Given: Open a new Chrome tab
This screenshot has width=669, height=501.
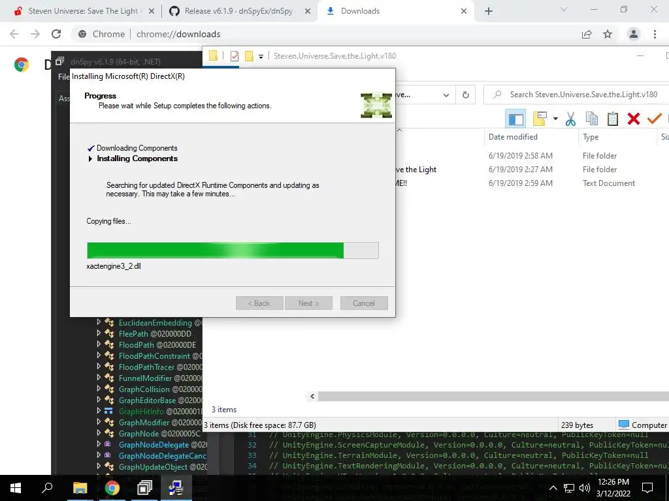Looking at the screenshot, I should [489, 11].
